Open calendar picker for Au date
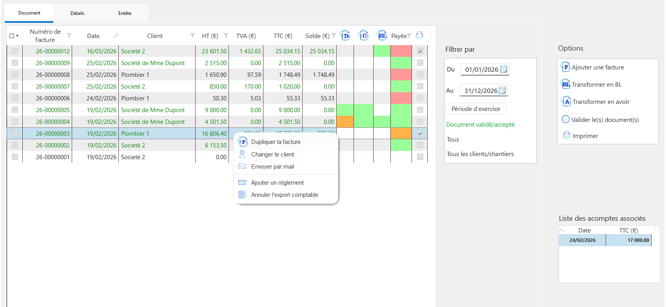The height and width of the screenshot is (307, 666). tap(502, 91)
